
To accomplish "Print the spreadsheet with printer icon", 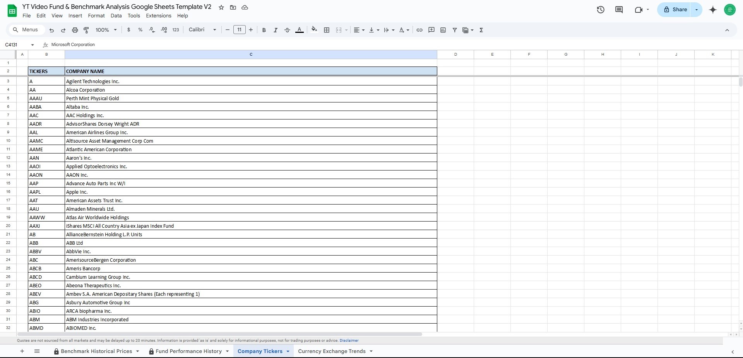I will pos(75,30).
